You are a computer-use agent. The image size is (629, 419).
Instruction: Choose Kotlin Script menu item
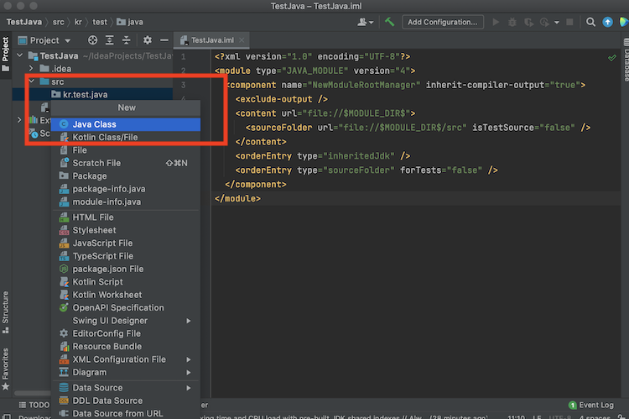coord(126,281)
